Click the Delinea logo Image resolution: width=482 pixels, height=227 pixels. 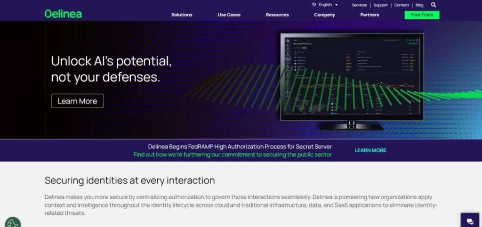(63, 14)
